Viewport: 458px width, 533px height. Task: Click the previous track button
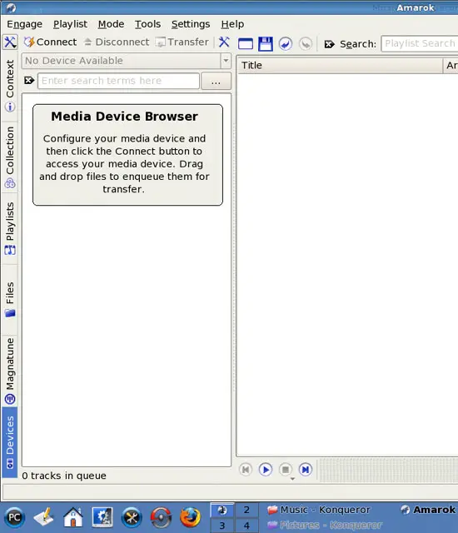pyautogui.click(x=246, y=470)
